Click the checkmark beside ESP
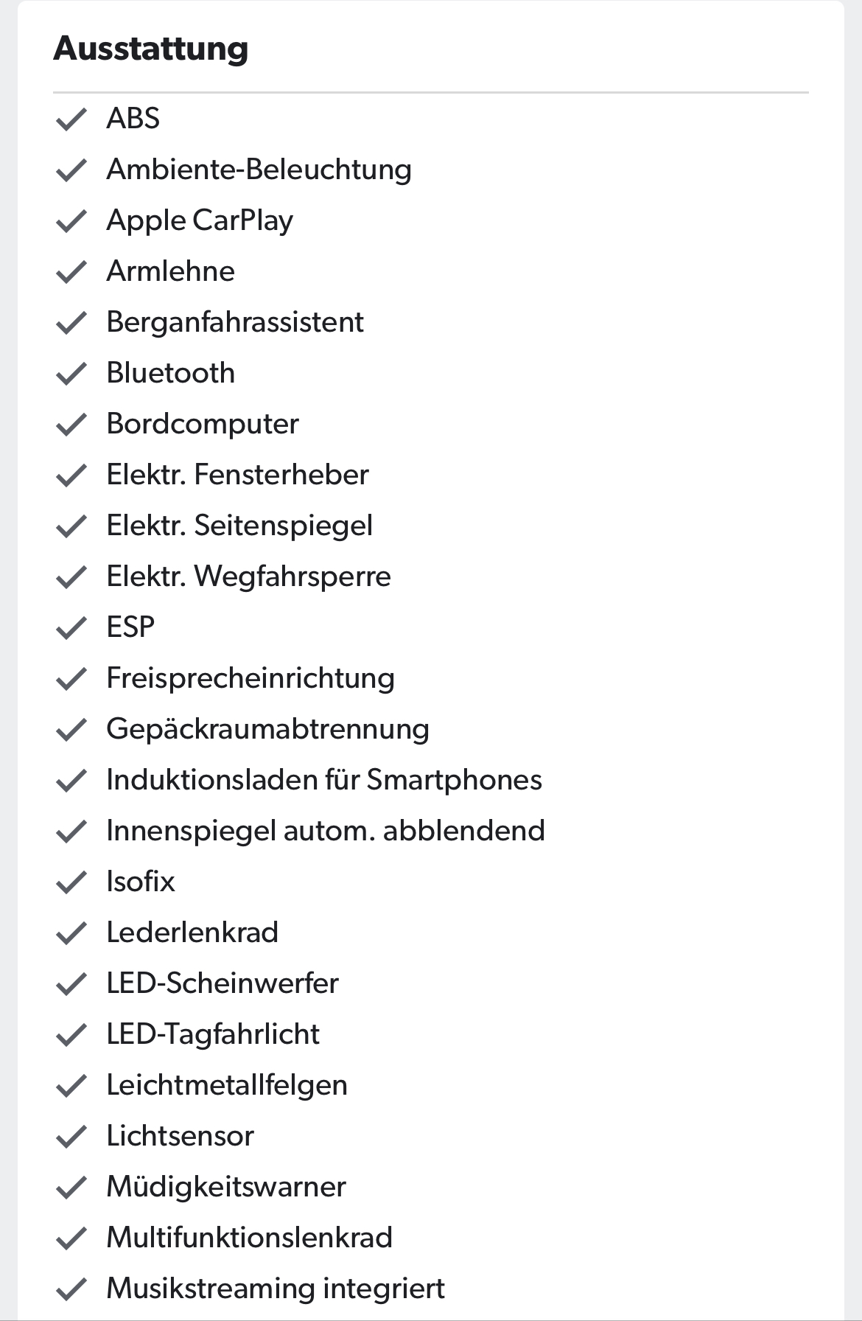This screenshot has height=1321, width=862. 71,628
